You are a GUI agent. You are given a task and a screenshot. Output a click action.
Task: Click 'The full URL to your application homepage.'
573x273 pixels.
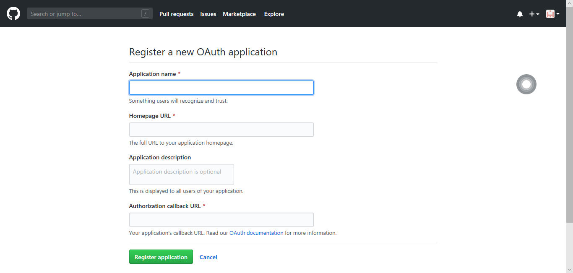coord(181,143)
